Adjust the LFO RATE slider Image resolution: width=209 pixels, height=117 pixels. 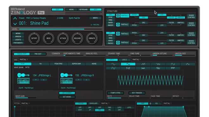coord(117,98)
